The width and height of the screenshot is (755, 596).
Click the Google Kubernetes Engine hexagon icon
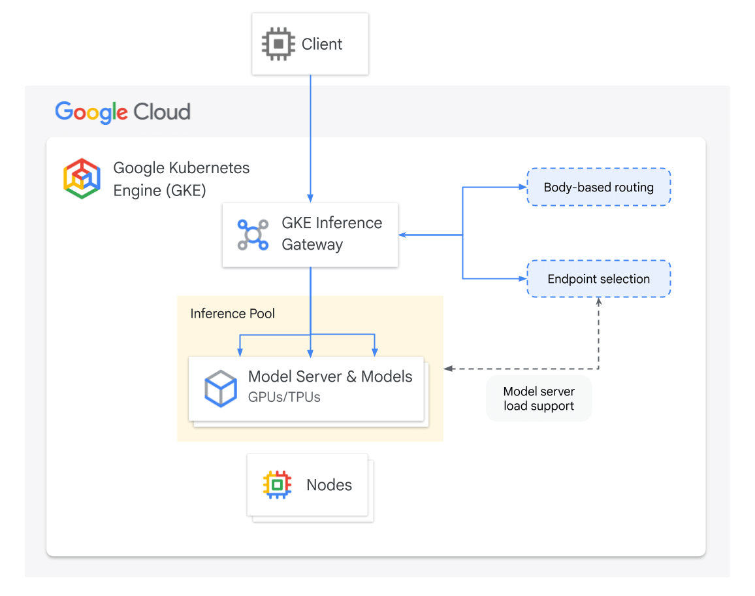click(82, 178)
